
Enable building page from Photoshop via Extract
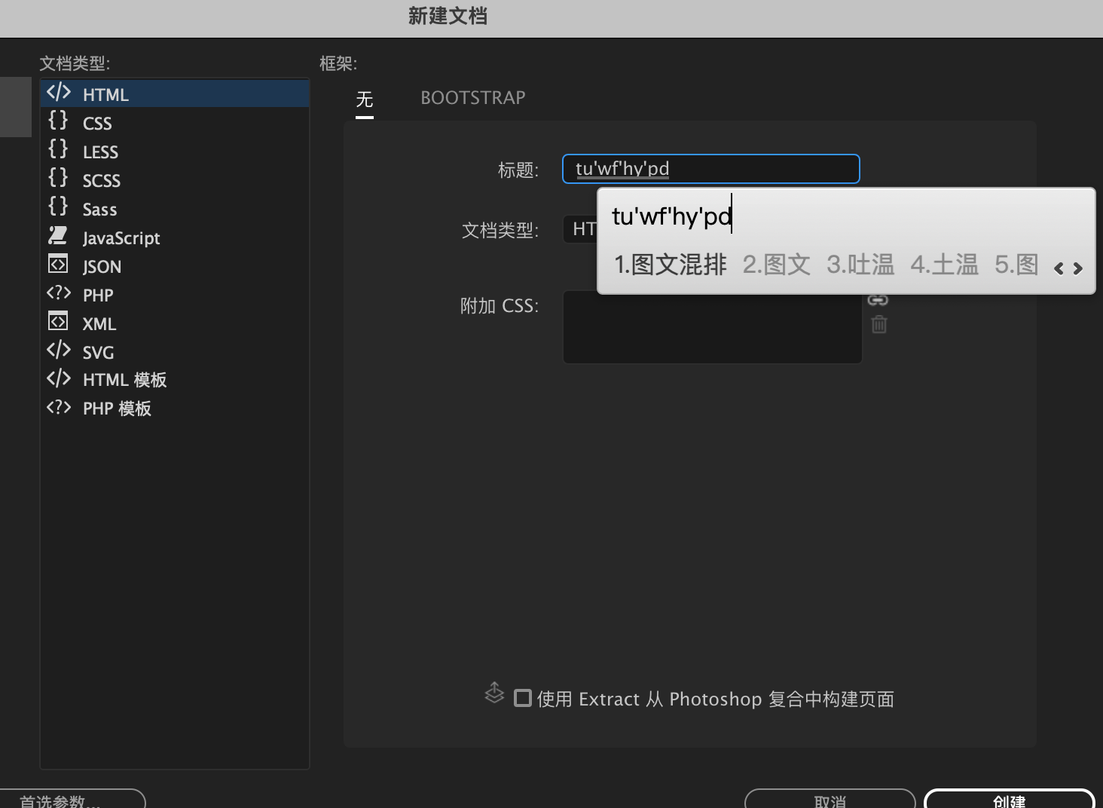[x=522, y=699]
